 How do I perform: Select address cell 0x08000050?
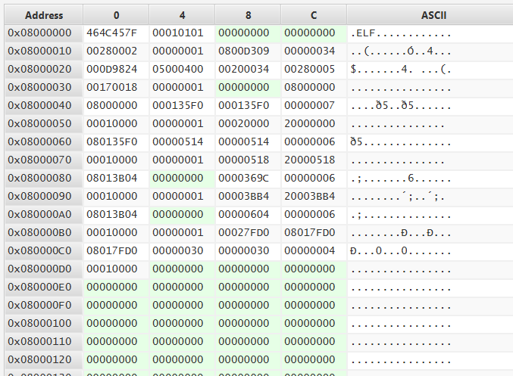tap(44, 123)
